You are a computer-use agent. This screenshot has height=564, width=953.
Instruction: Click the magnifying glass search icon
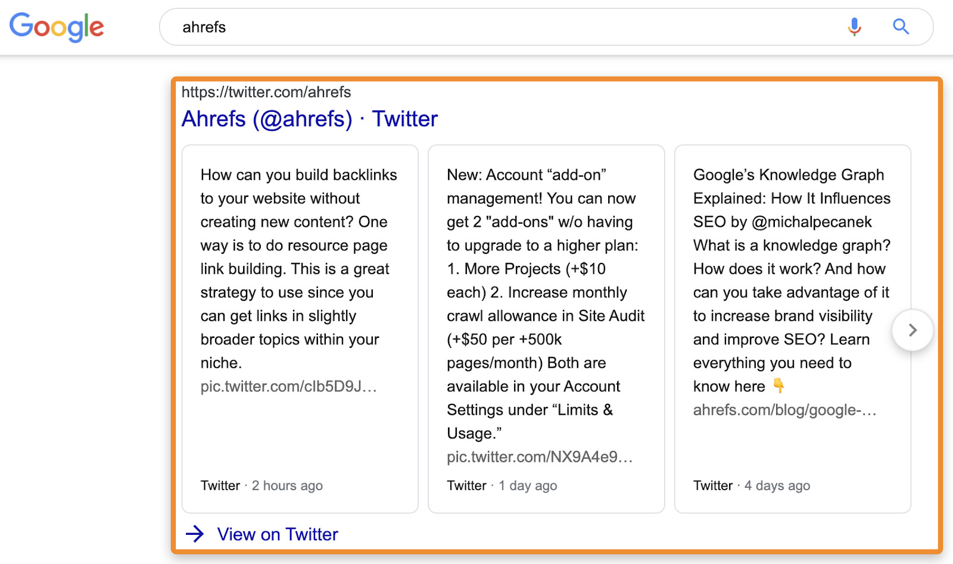coord(901,26)
